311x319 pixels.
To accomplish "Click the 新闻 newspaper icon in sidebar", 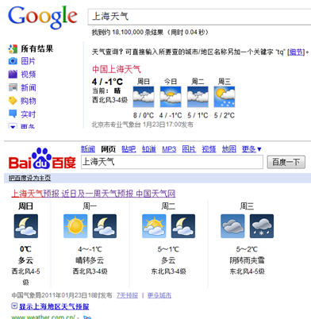I will coord(13,87).
